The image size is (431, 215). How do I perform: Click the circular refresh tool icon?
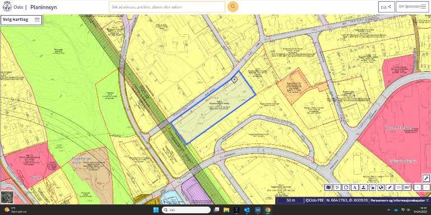tap(346, 188)
